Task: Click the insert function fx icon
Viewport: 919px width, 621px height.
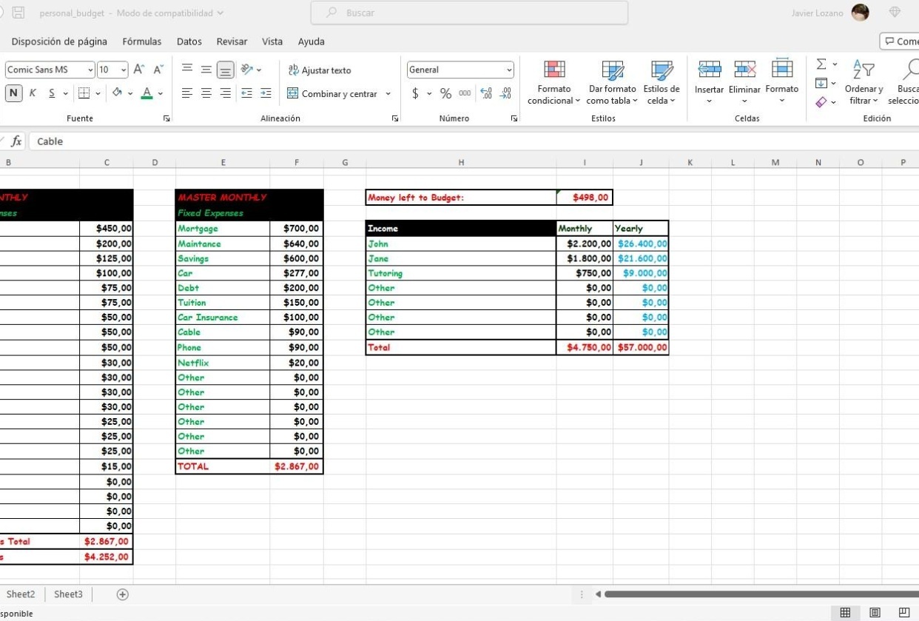Action: pyautogui.click(x=16, y=141)
